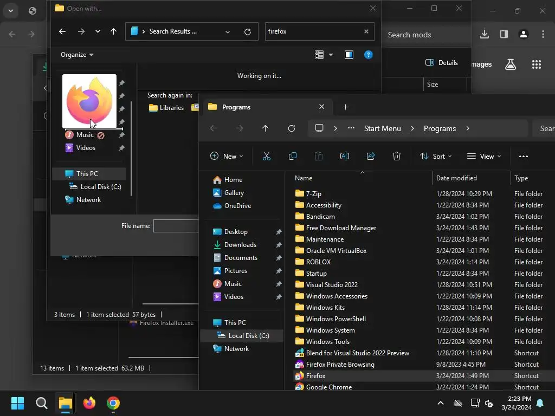
Task: Open taskbar Search
Action: click(41, 403)
